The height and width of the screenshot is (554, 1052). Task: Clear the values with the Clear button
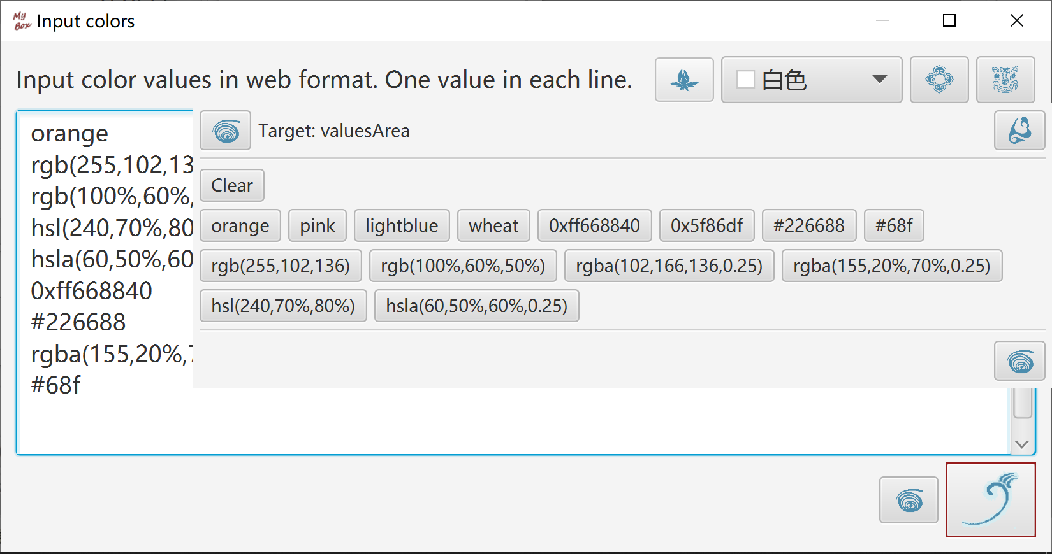click(x=232, y=185)
